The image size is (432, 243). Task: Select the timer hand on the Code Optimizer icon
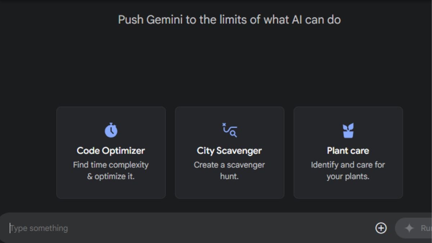(x=111, y=130)
